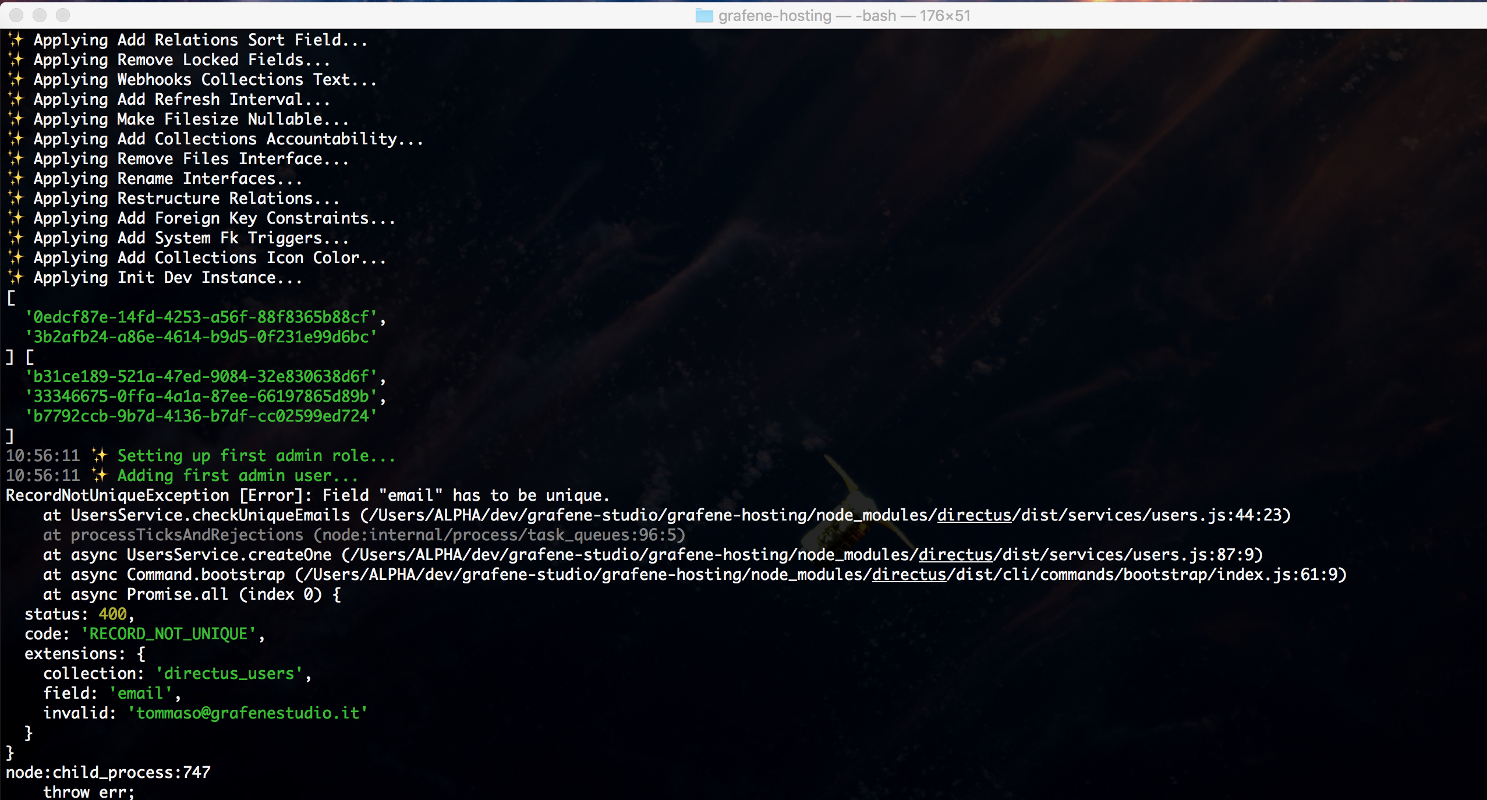Screen dimensions: 1487x800
Task: Click the underlined directus link in the Command.bootstrap line
Action: (908, 575)
